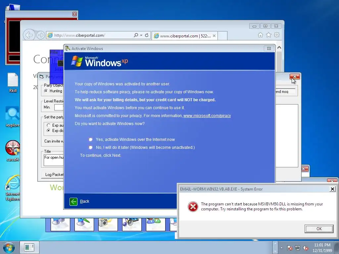Viewport: 339px width, 254px height.
Task: Open the Internet Explorer Tools gear
Action: coord(277,35)
